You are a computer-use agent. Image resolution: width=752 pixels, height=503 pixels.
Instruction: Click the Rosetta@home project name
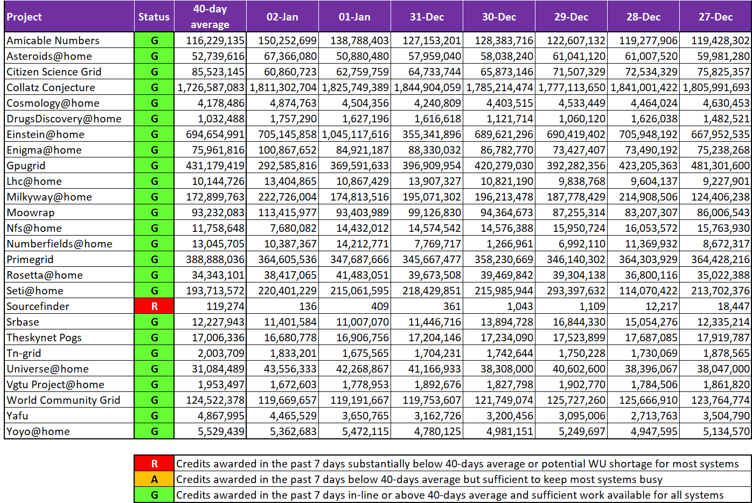click(x=45, y=275)
